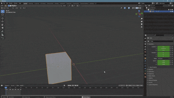Enable solid viewport shading mode
This screenshot has width=174, height=98.
[137, 8]
